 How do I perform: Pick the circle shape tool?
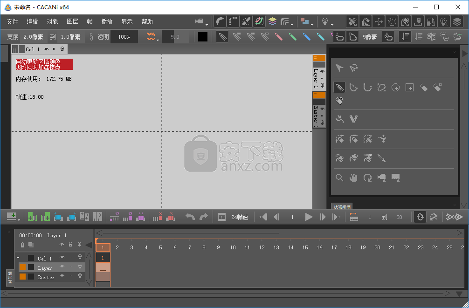(395, 87)
